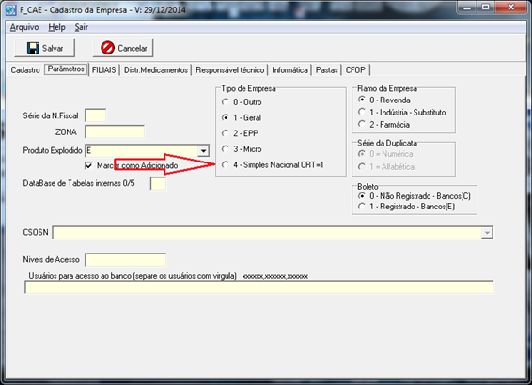Image resolution: width=532 pixels, height=385 pixels.
Task: Click the Níveis de Acesso input field
Action: click(126, 259)
